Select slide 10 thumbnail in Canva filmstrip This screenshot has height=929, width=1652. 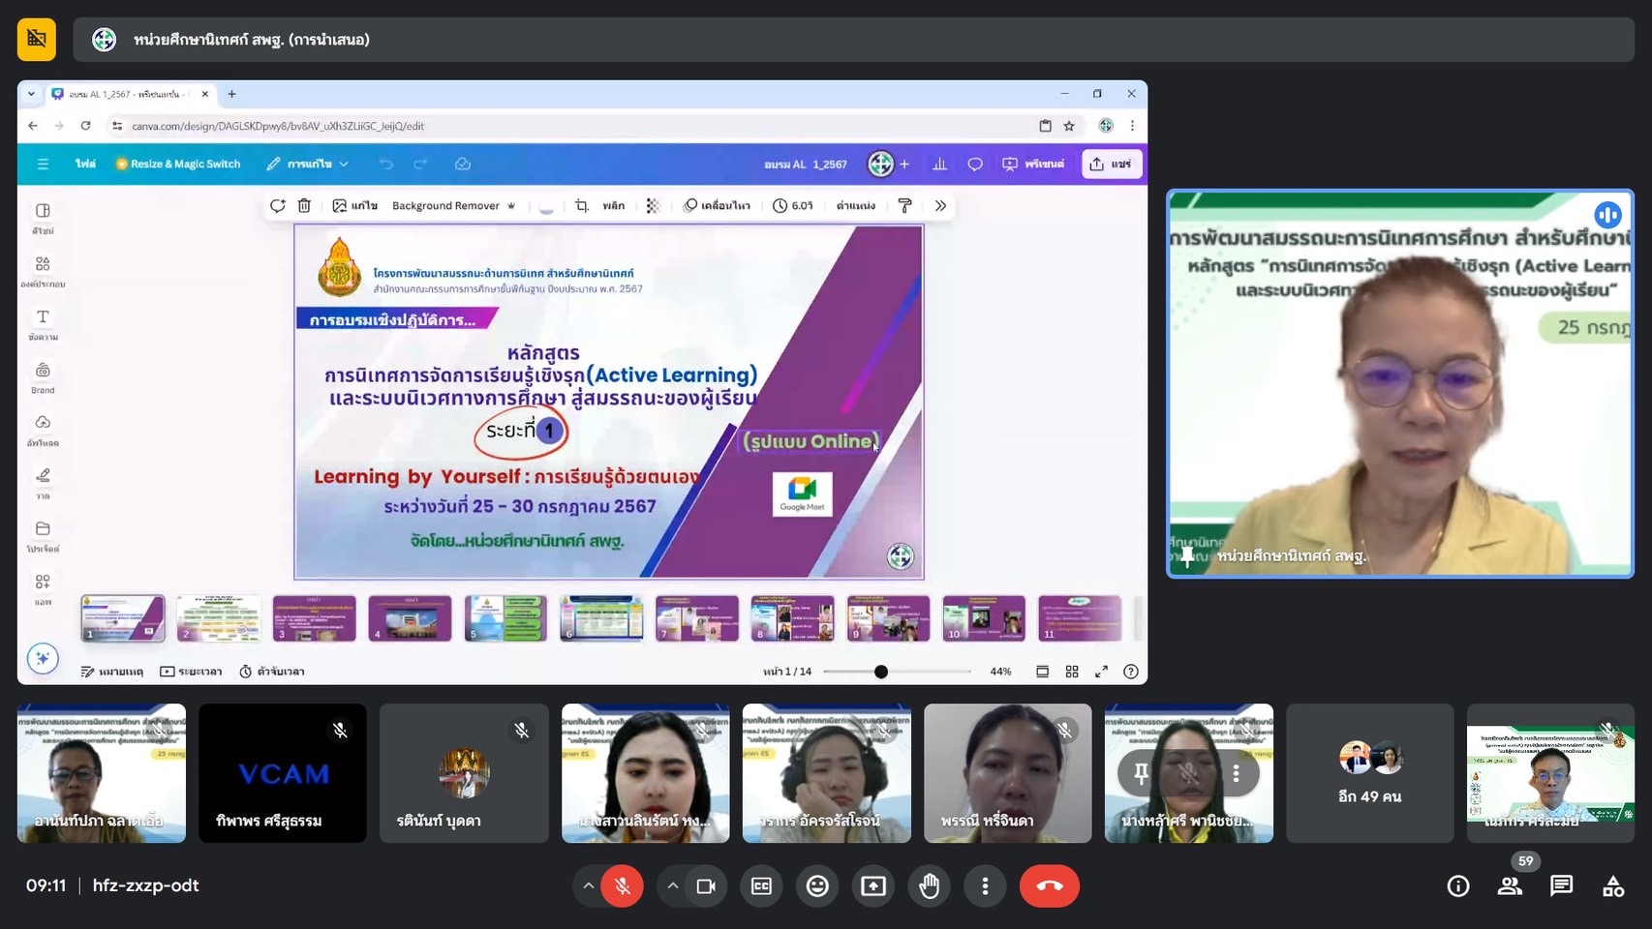coord(984,618)
